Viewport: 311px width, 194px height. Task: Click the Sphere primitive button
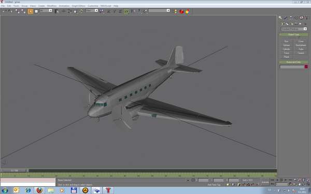[287, 46]
